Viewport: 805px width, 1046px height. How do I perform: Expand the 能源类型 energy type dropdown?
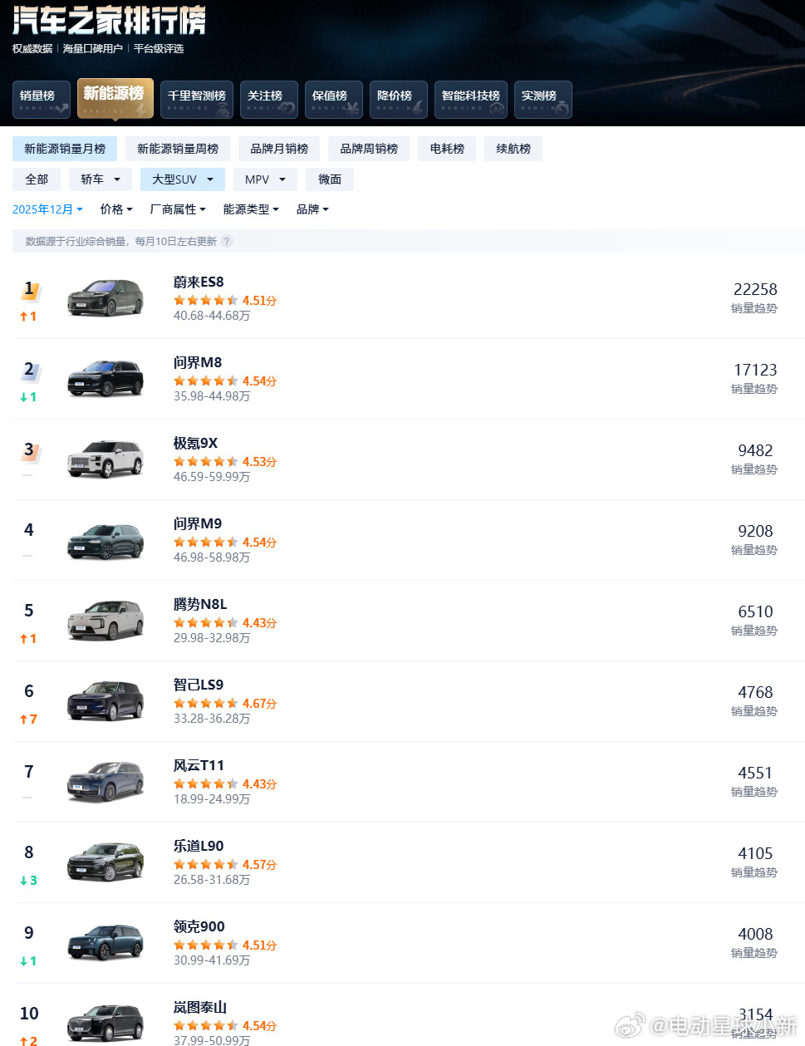(250, 209)
